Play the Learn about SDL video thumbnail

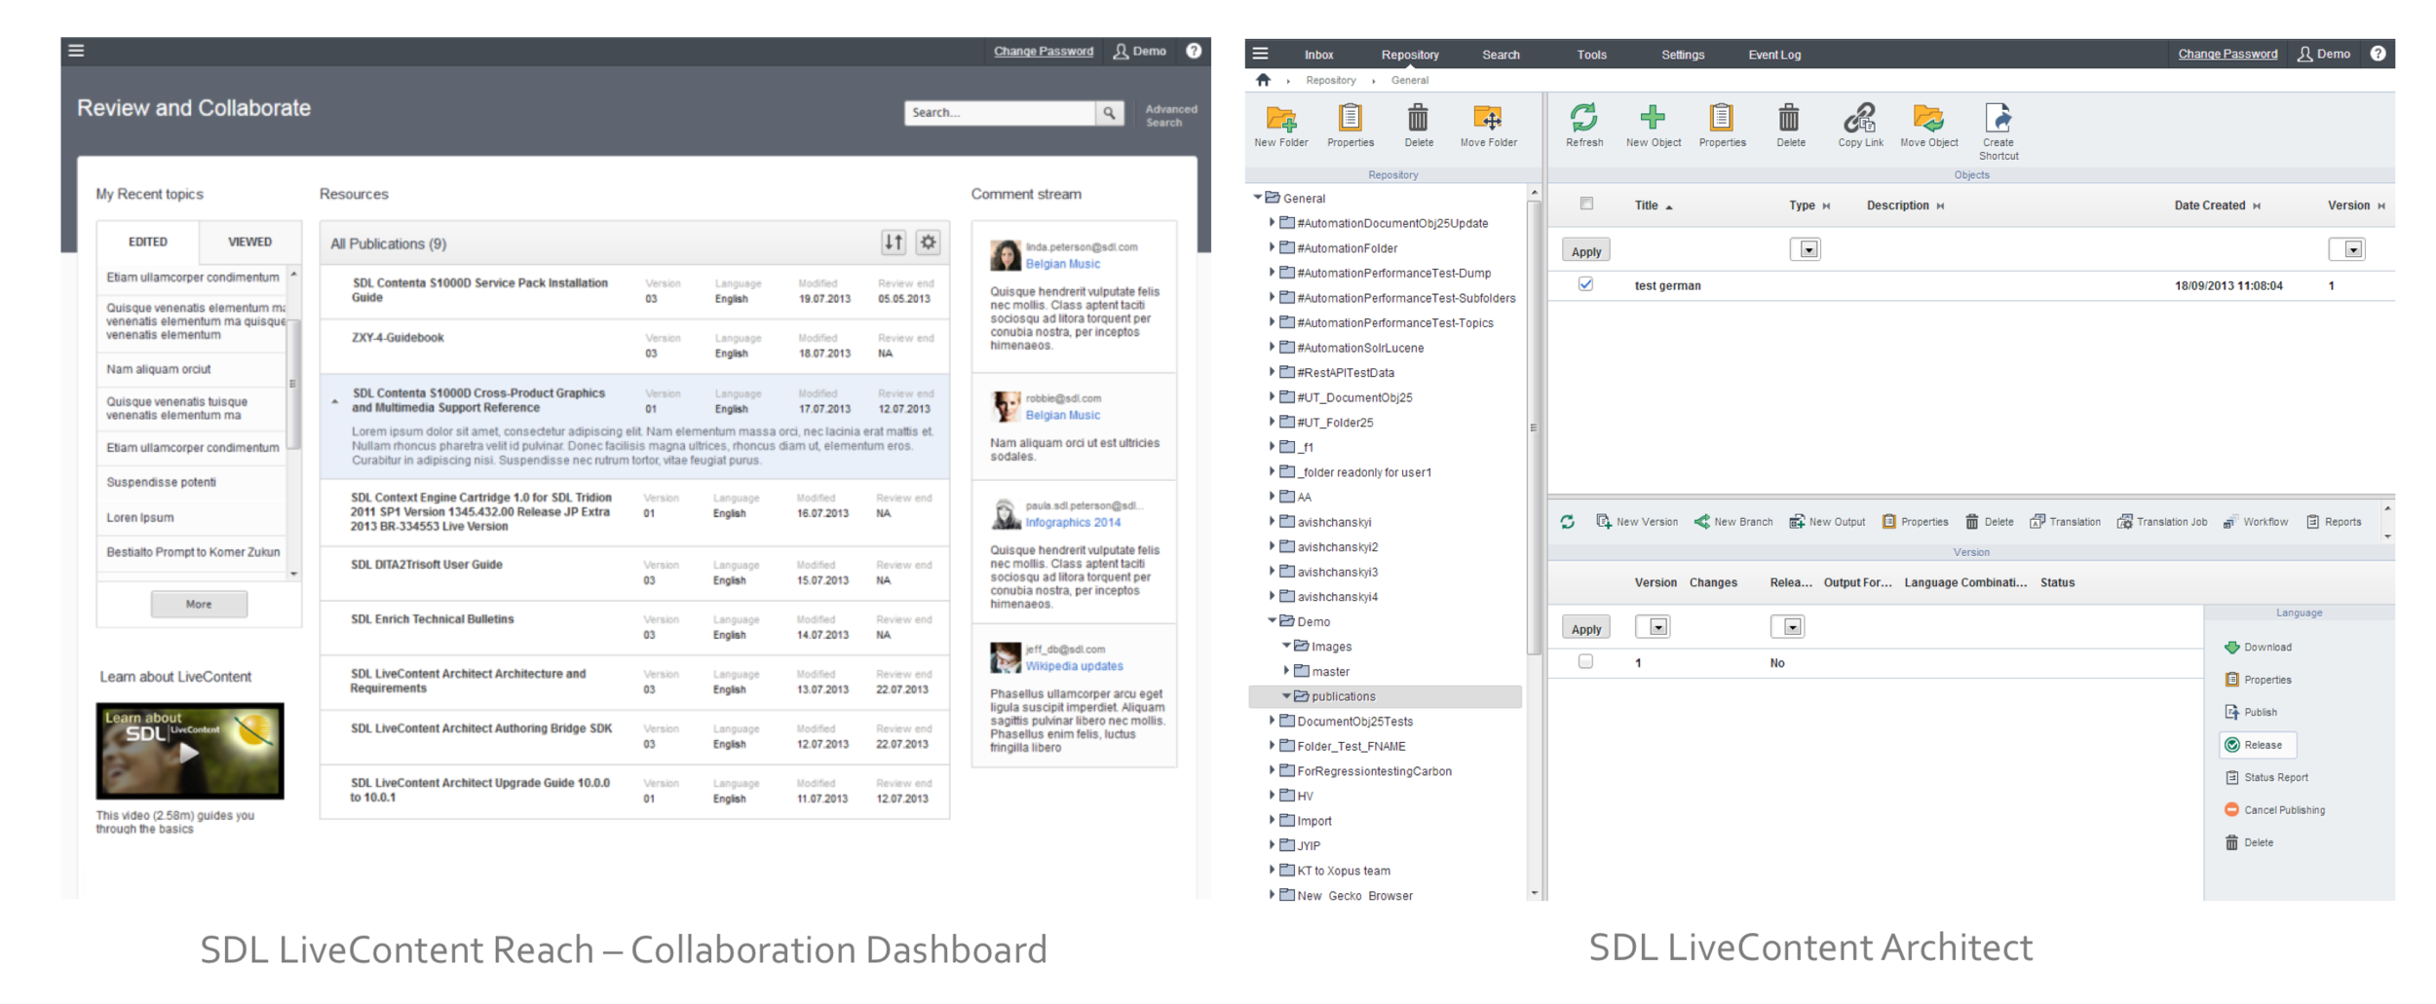(190, 751)
